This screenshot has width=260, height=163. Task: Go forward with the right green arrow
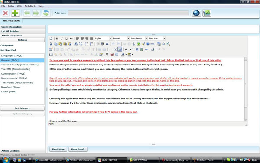tap(36, 13)
